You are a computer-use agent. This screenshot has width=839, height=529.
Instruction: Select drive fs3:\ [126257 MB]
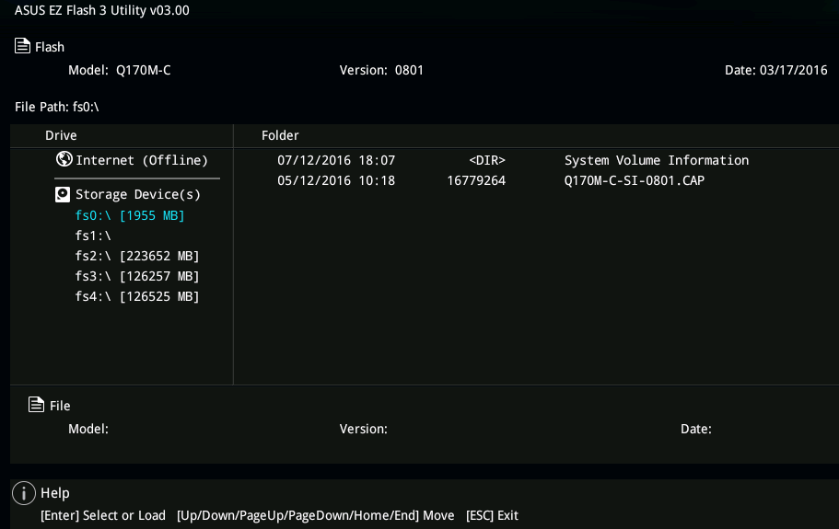coord(137,276)
